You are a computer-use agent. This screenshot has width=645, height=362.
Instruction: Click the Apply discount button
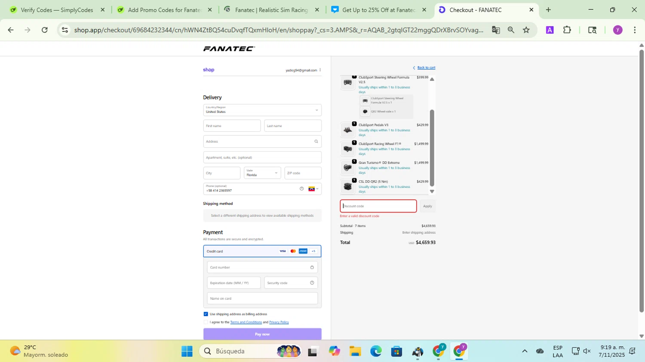point(427,206)
